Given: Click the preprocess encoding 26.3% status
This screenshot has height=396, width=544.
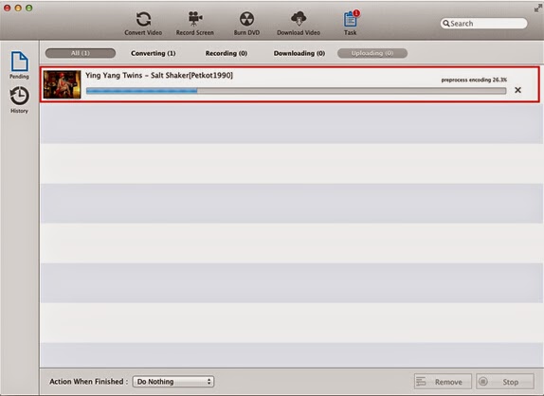Looking at the screenshot, I should tap(474, 80).
